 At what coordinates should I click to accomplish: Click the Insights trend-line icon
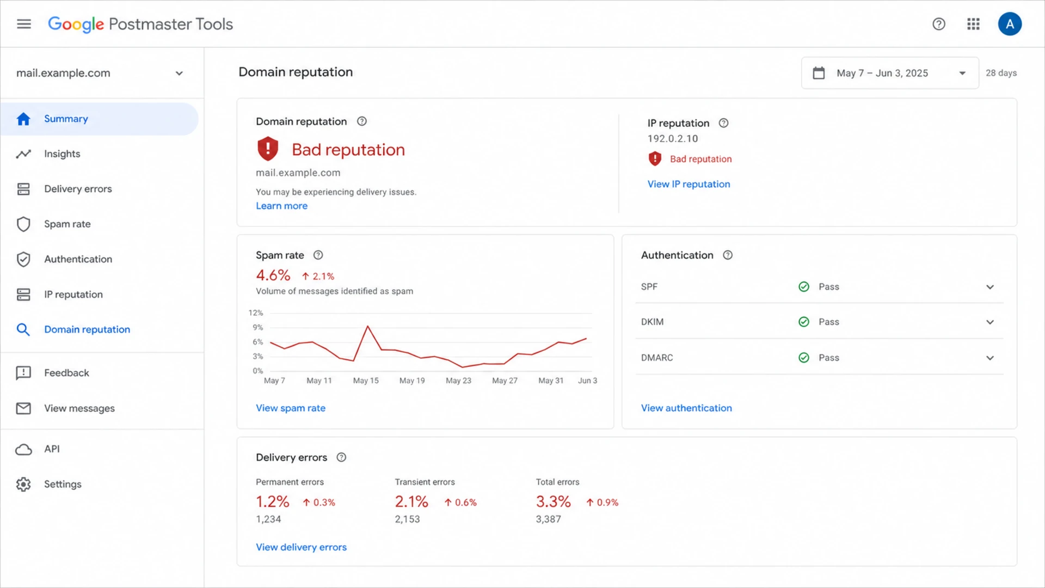(x=23, y=154)
